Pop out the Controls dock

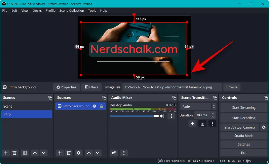click(x=266, y=97)
